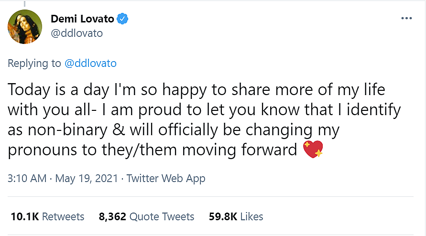The width and height of the screenshot is (426, 236).
Task: Open the @ddlovato handle below the name
Action: click(x=76, y=33)
